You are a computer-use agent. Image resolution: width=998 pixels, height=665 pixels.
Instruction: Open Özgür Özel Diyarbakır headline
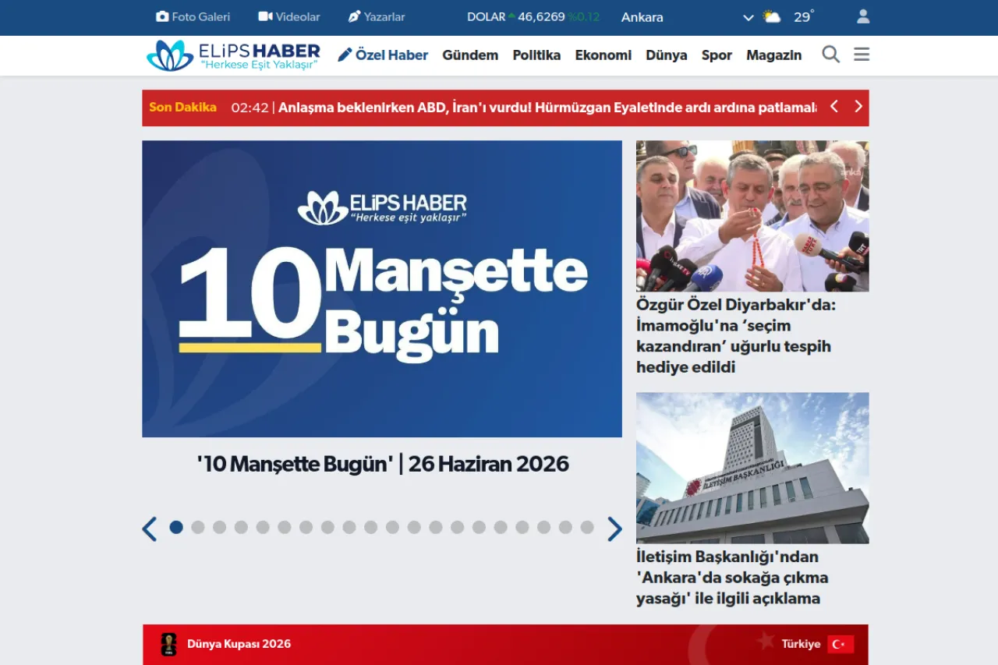pyautogui.click(x=735, y=336)
